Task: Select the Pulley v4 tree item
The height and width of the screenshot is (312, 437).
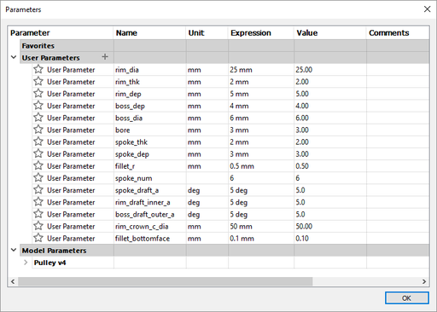Action: coord(50,263)
